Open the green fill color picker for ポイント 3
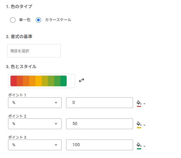181x158 pixels. tap(139, 146)
